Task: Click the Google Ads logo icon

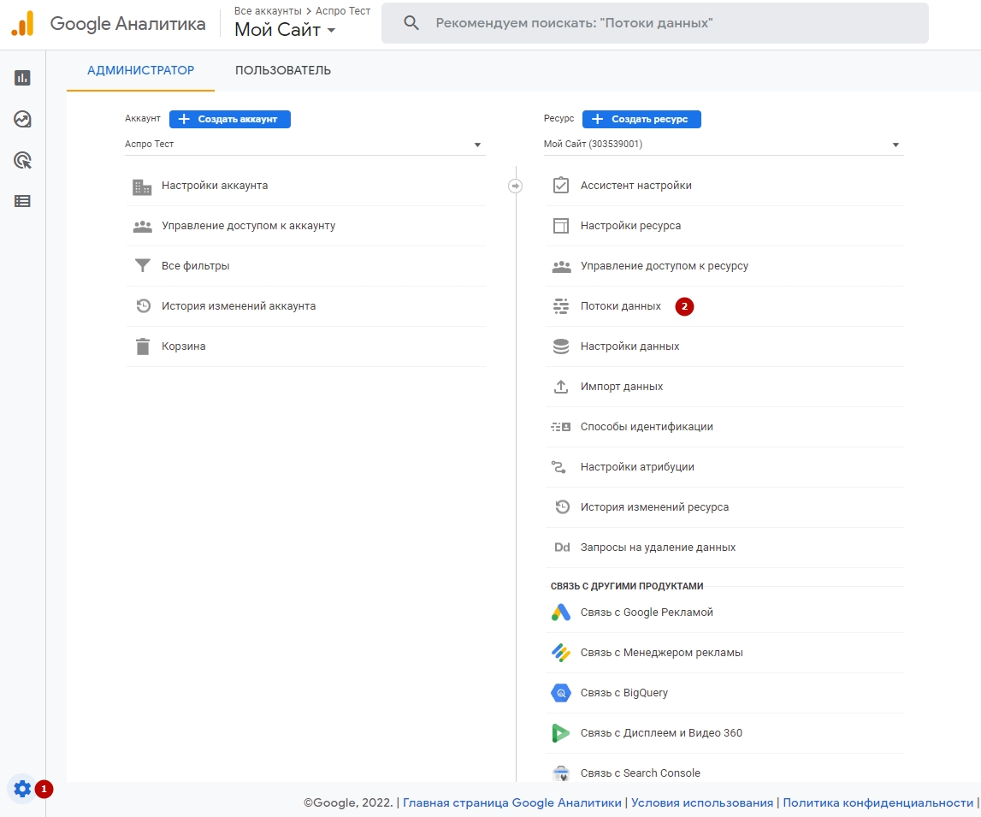Action: click(561, 613)
